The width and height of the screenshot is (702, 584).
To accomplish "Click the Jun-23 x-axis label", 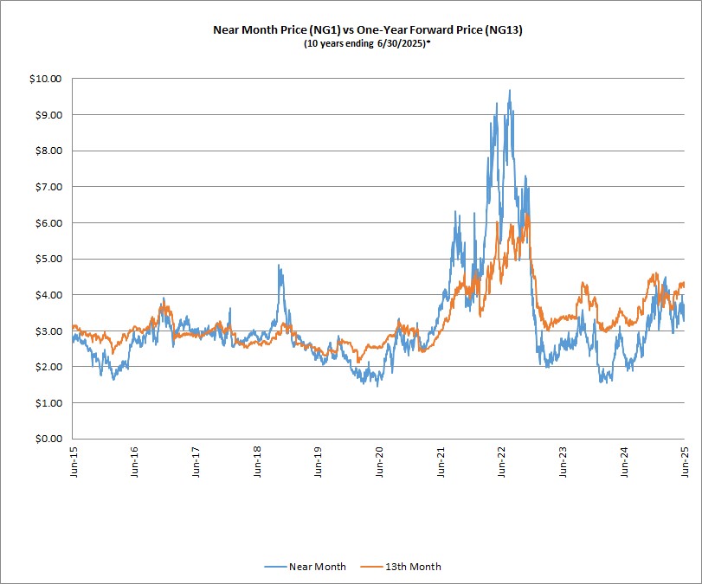I will tap(564, 462).
